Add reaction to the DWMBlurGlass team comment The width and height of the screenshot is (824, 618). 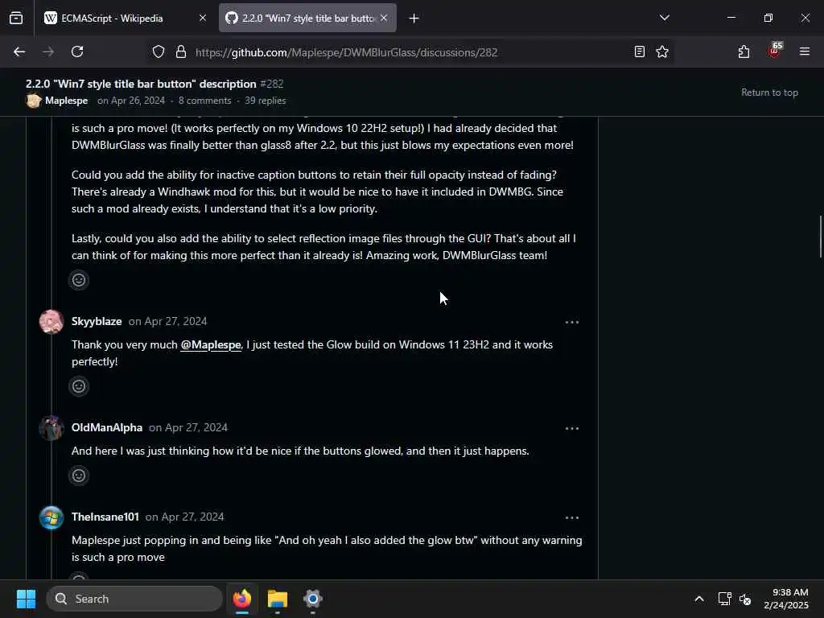pos(79,280)
